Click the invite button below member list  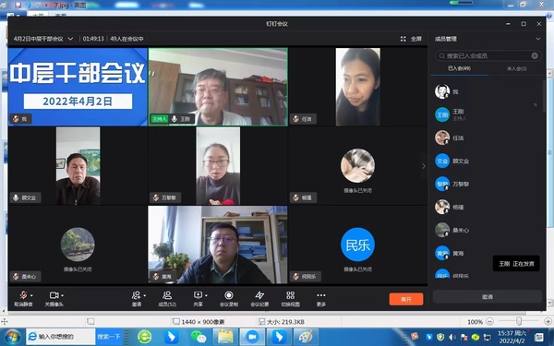click(x=488, y=297)
